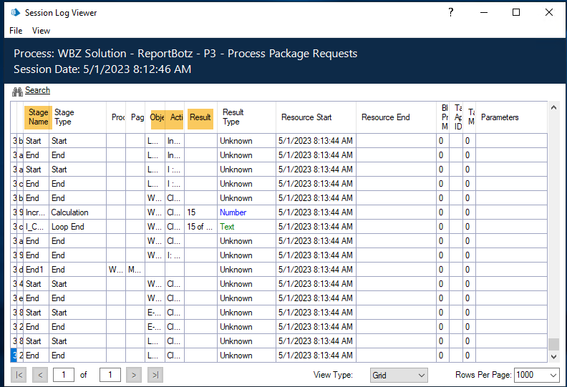Click the Result column header
The height and width of the screenshot is (387, 567).
(x=200, y=117)
